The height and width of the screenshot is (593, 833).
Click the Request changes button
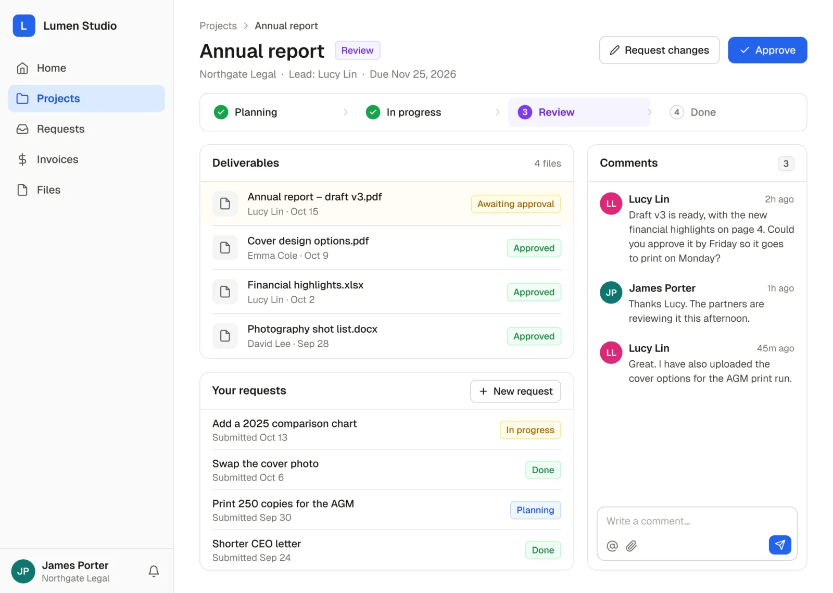point(659,50)
